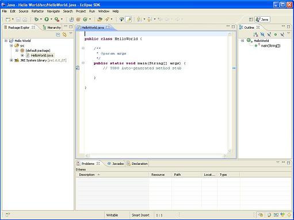Click the Debug bug toolbar icon
This screenshot has width=294, height=220.
point(36,19)
